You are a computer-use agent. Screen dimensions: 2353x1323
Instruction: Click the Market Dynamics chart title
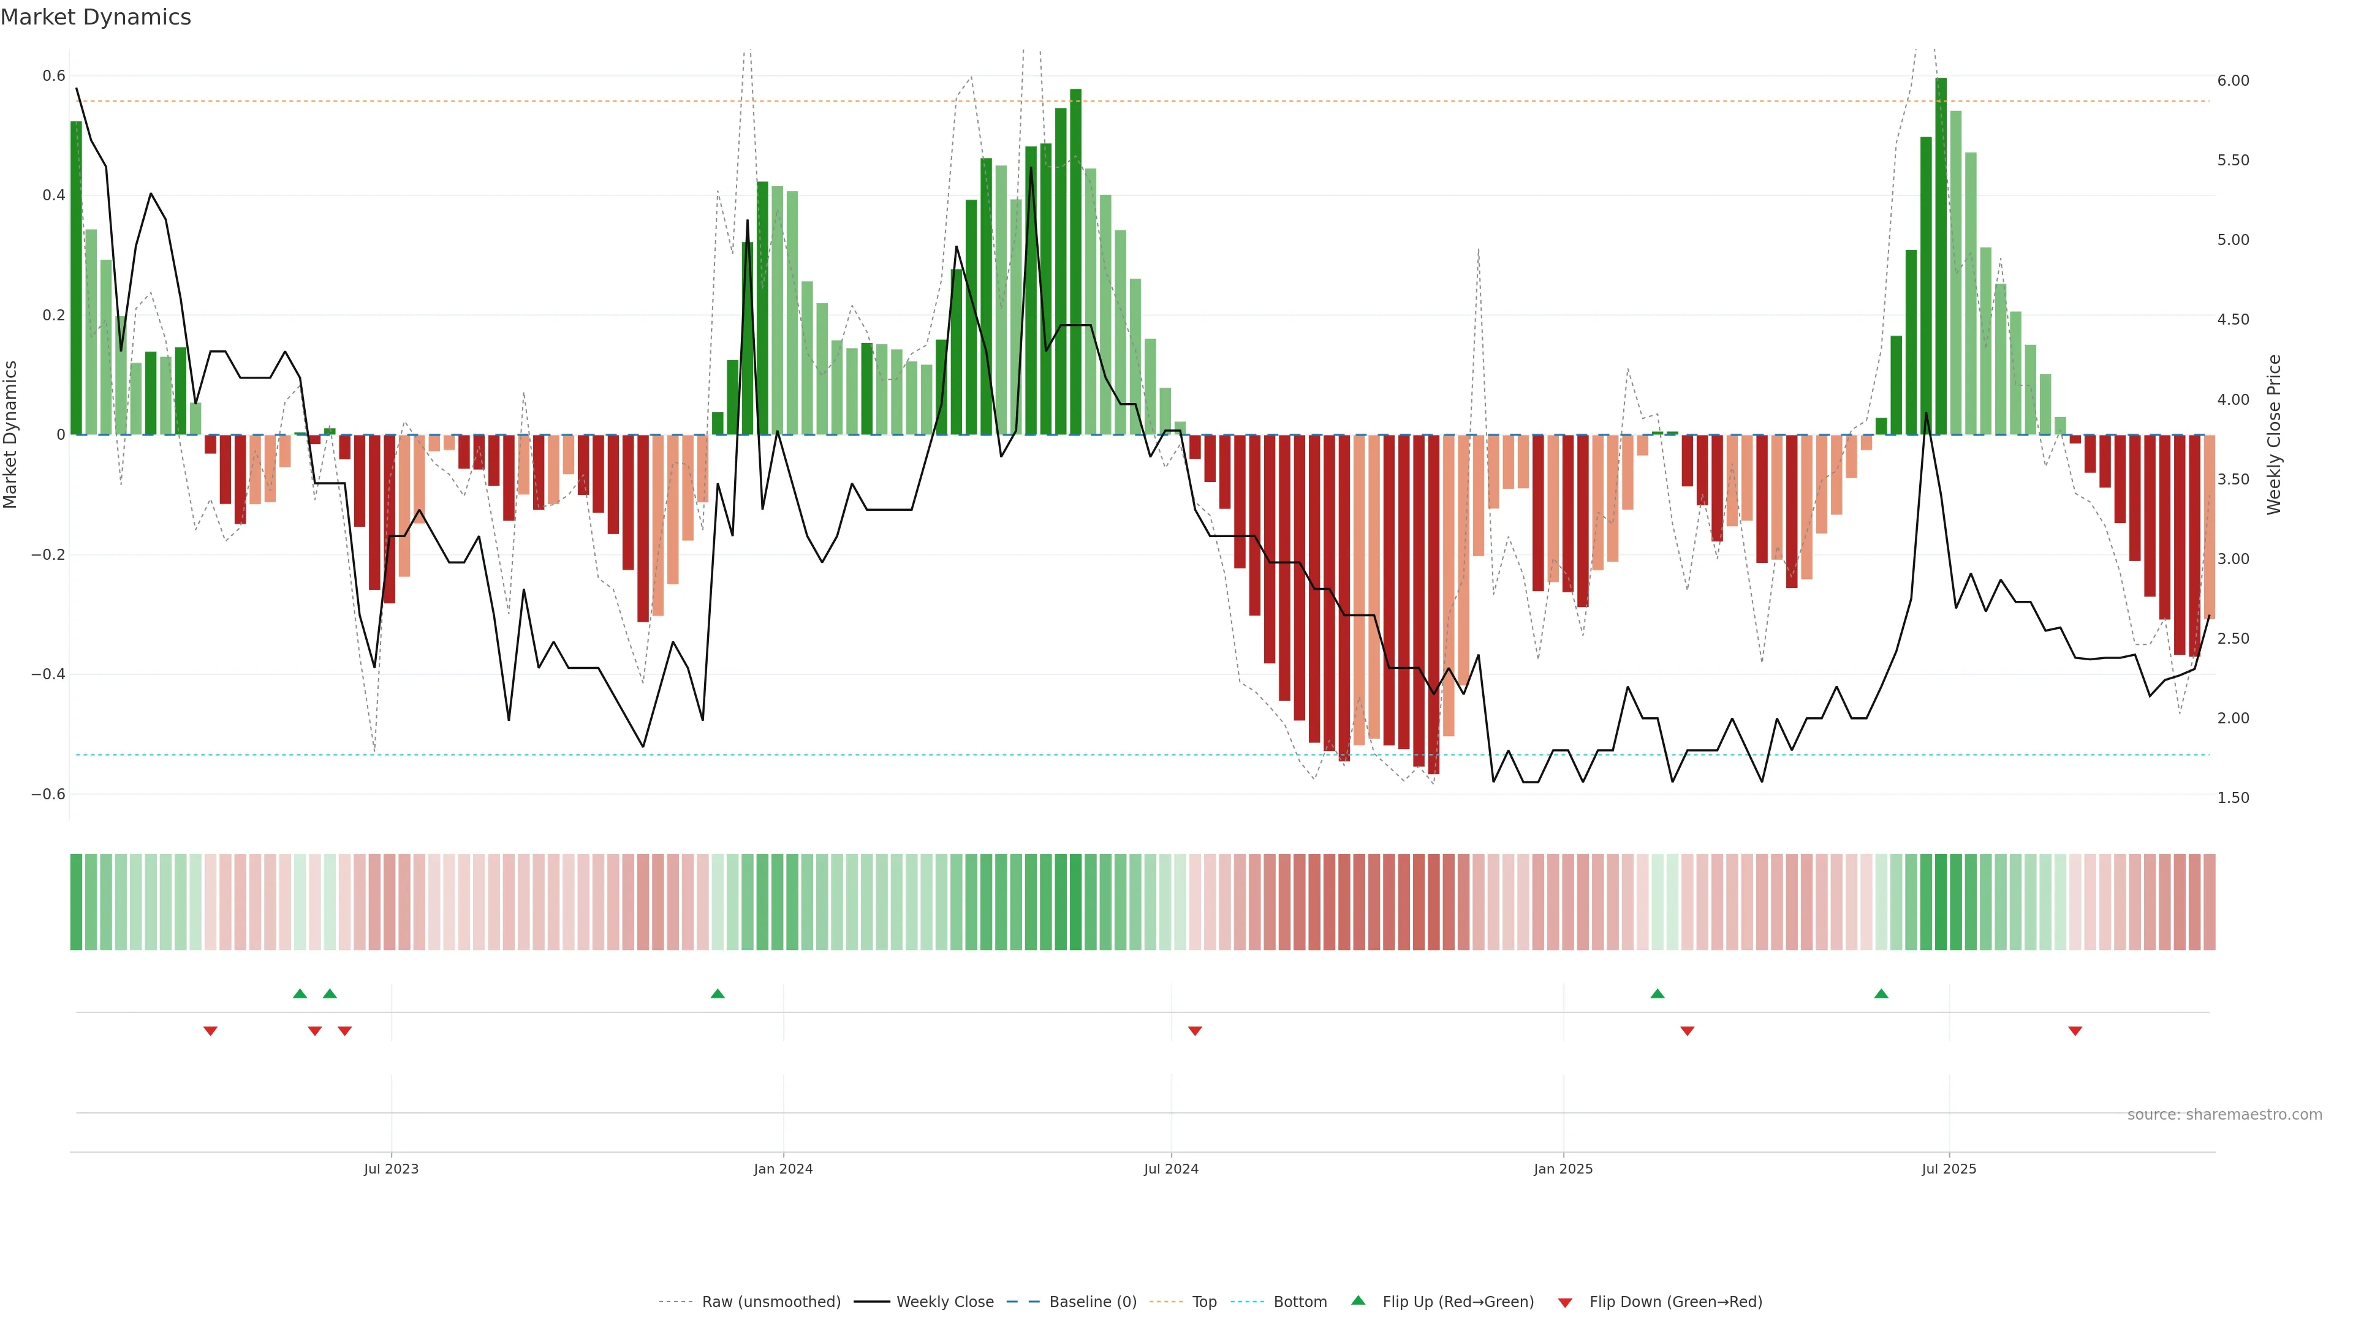[96, 17]
